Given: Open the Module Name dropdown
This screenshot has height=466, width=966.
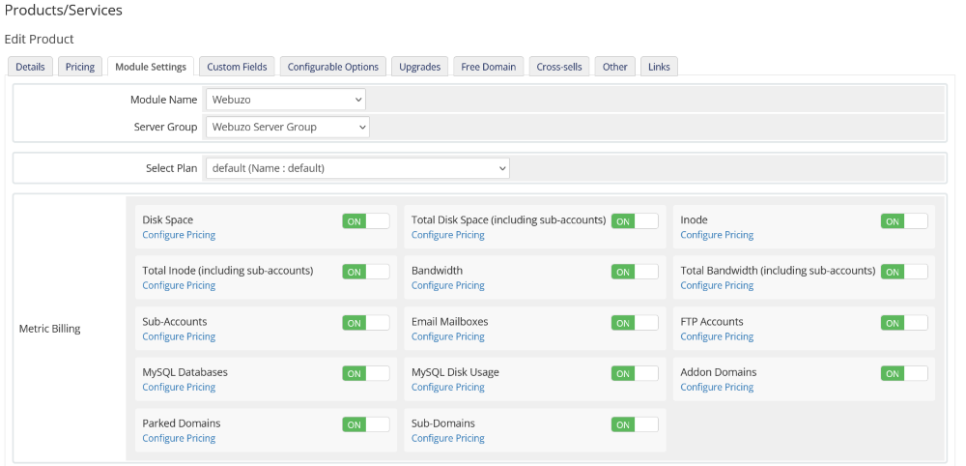Looking at the screenshot, I should pyautogui.click(x=286, y=99).
